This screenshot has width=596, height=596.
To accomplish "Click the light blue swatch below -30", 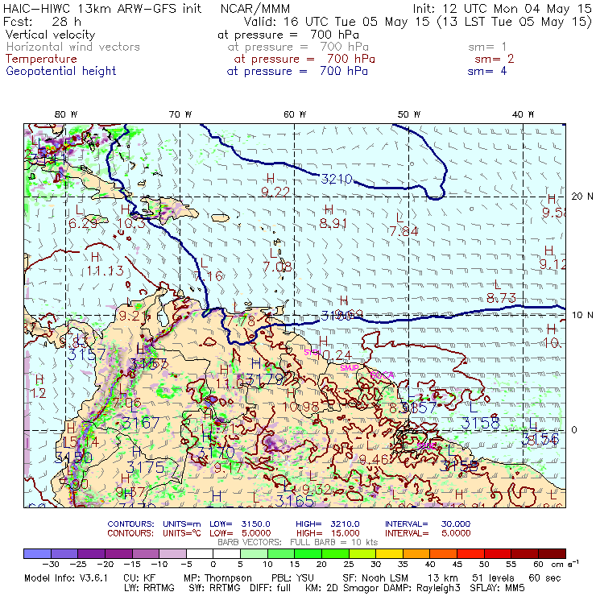I will pos(37,553).
